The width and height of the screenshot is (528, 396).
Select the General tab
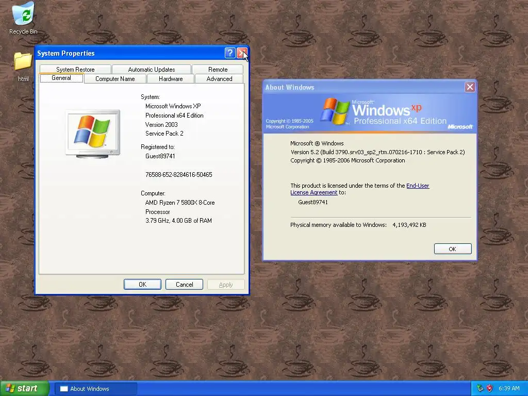[61, 78]
